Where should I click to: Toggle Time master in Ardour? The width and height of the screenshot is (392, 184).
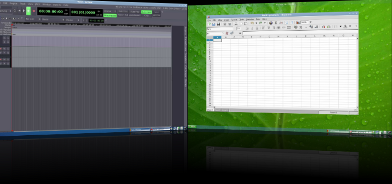pyautogui.click(x=110, y=15)
